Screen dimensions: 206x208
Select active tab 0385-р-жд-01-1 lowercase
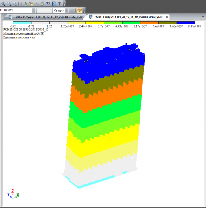coord(129,17)
